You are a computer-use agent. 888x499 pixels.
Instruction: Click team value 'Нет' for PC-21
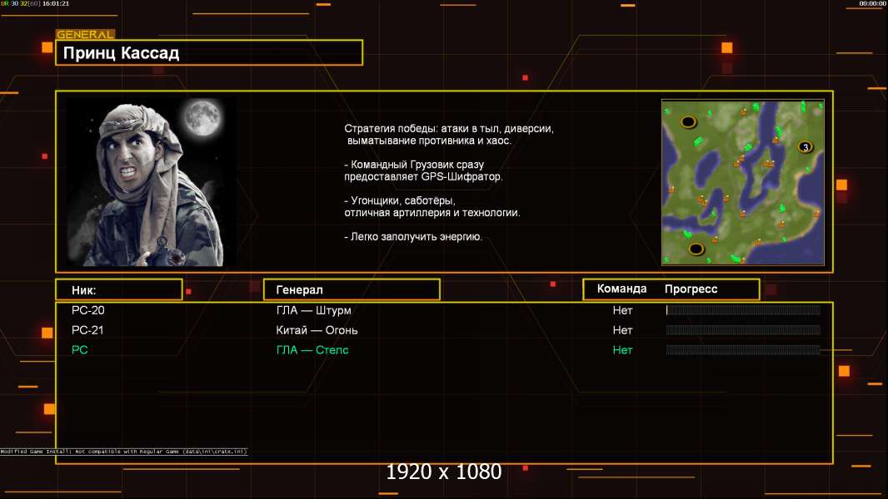pyautogui.click(x=622, y=330)
